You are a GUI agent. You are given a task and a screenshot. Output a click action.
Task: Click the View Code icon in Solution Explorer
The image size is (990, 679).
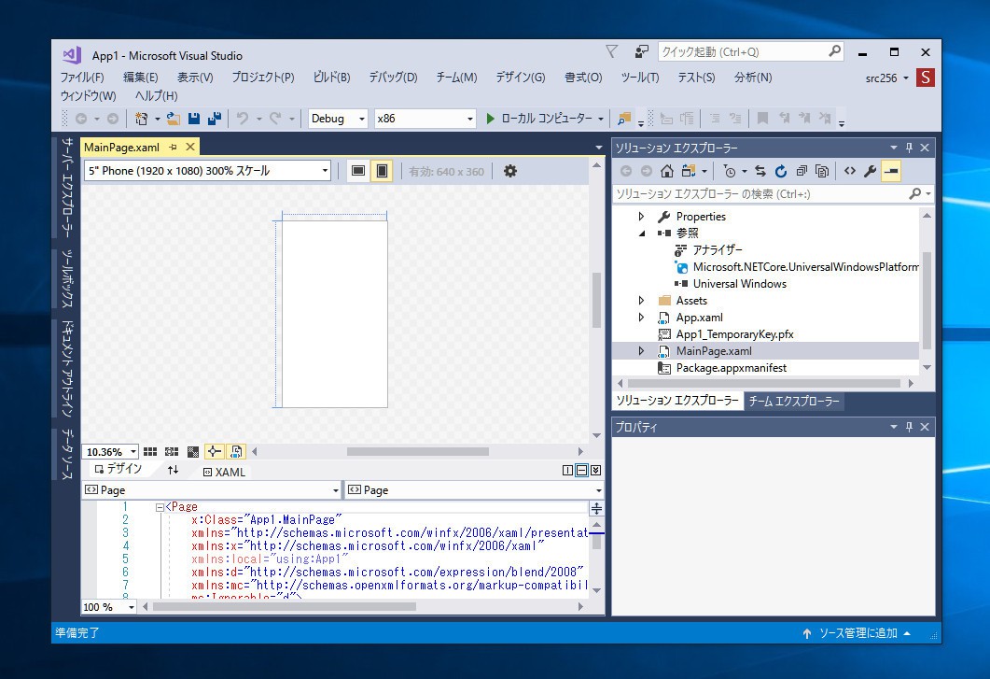[849, 171]
